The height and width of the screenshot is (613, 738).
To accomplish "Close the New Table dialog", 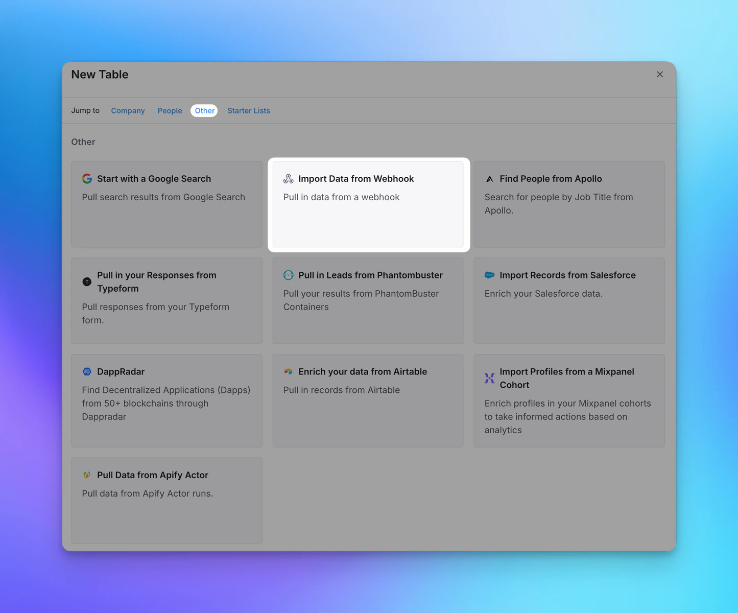I will 659,74.
